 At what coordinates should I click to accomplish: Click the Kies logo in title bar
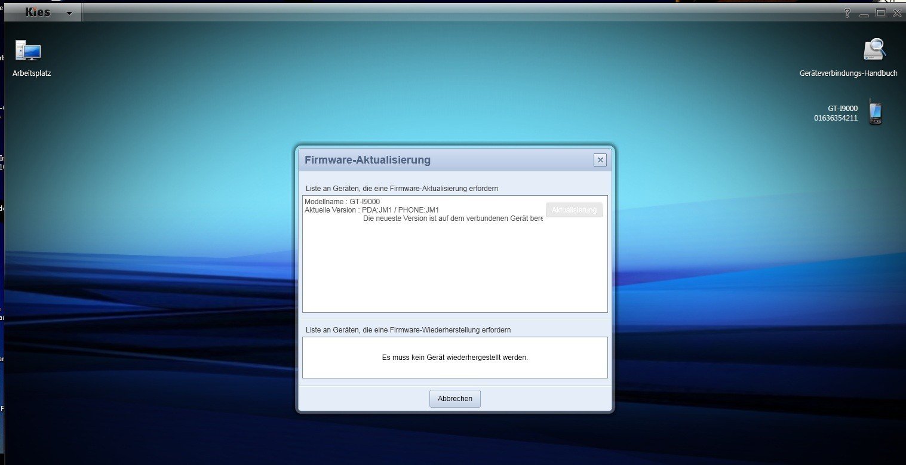coord(38,12)
